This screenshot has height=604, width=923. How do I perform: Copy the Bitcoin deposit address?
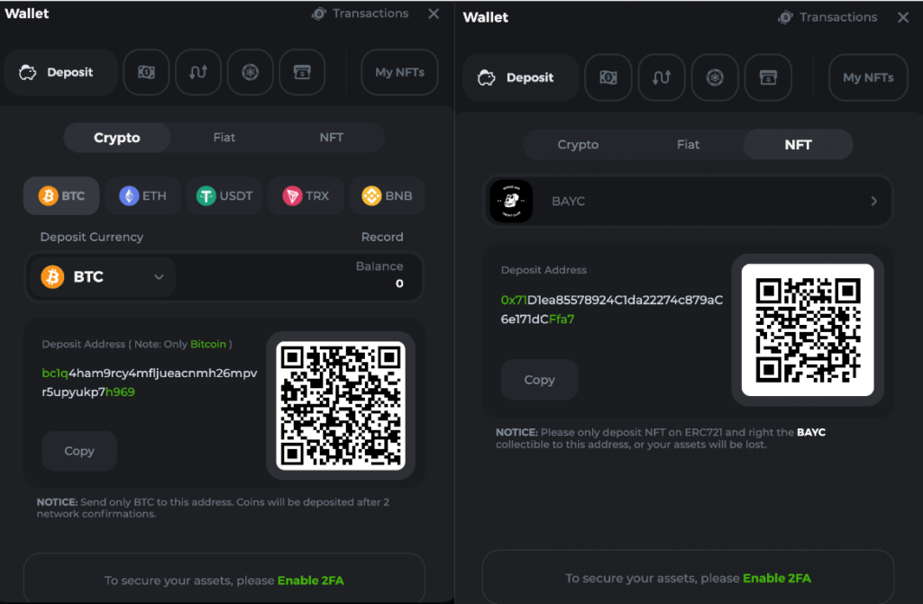(79, 451)
